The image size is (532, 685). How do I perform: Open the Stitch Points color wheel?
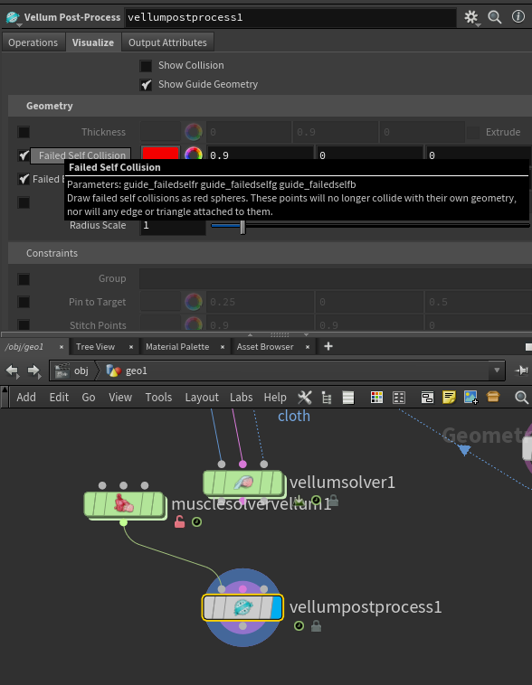(x=194, y=324)
